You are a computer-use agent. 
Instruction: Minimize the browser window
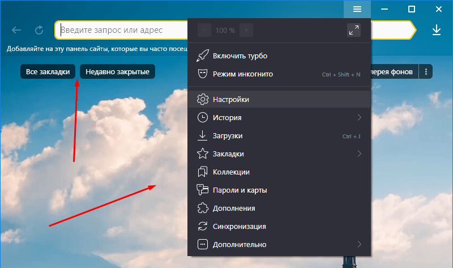click(384, 9)
